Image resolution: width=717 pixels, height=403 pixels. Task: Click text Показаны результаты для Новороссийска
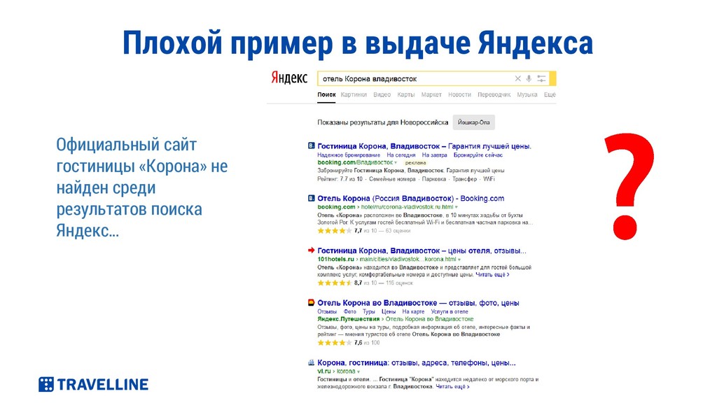[x=383, y=122]
